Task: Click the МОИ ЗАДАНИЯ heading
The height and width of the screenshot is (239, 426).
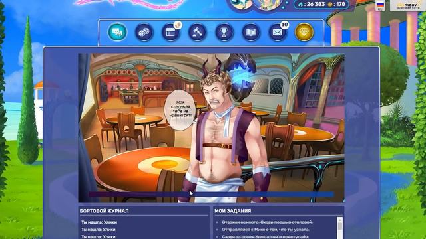Action: pyautogui.click(x=232, y=211)
